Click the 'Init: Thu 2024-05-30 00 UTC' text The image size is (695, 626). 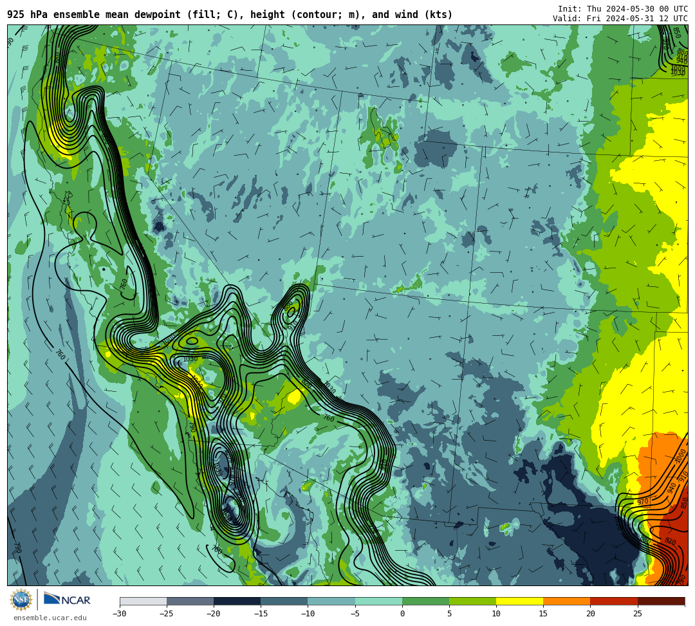[623, 9]
